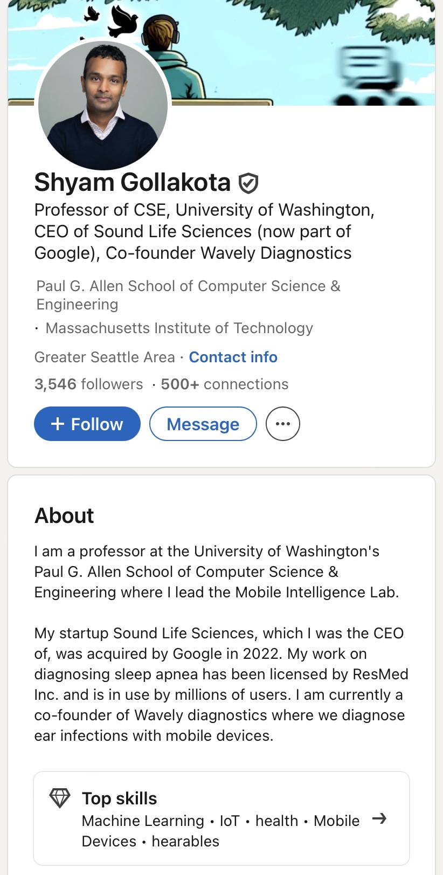Click the About section heading

(x=64, y=516)
